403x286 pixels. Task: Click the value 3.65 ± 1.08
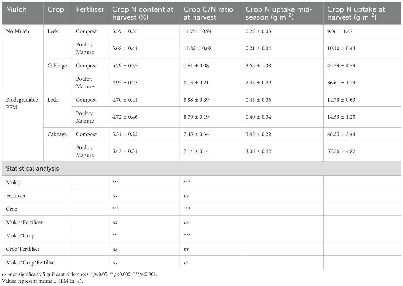[258, 66]
